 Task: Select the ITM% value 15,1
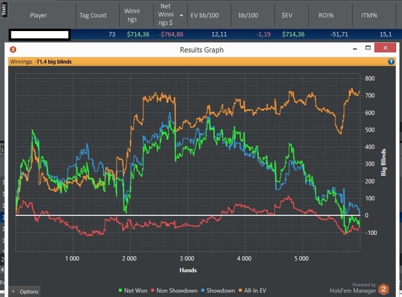point(385,34)
